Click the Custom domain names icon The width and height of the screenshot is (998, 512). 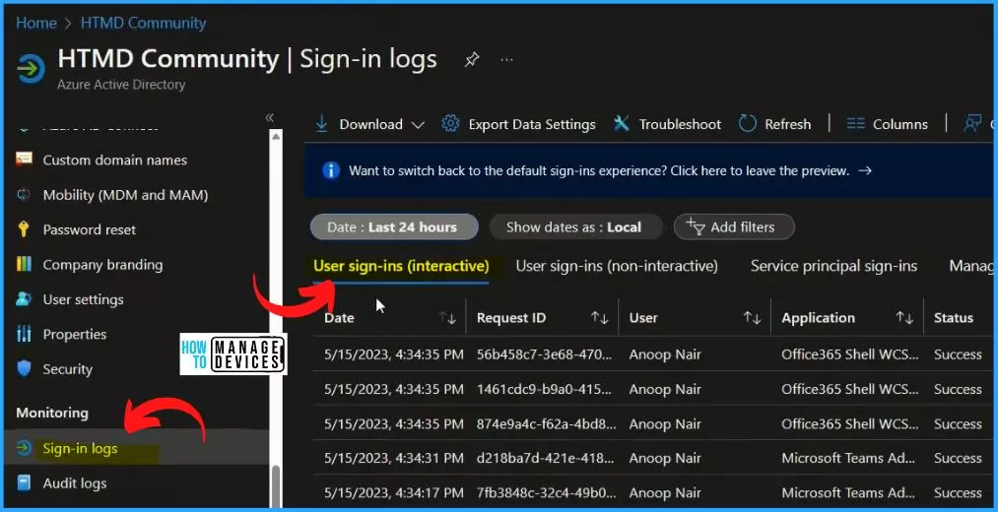click(24, 159)
